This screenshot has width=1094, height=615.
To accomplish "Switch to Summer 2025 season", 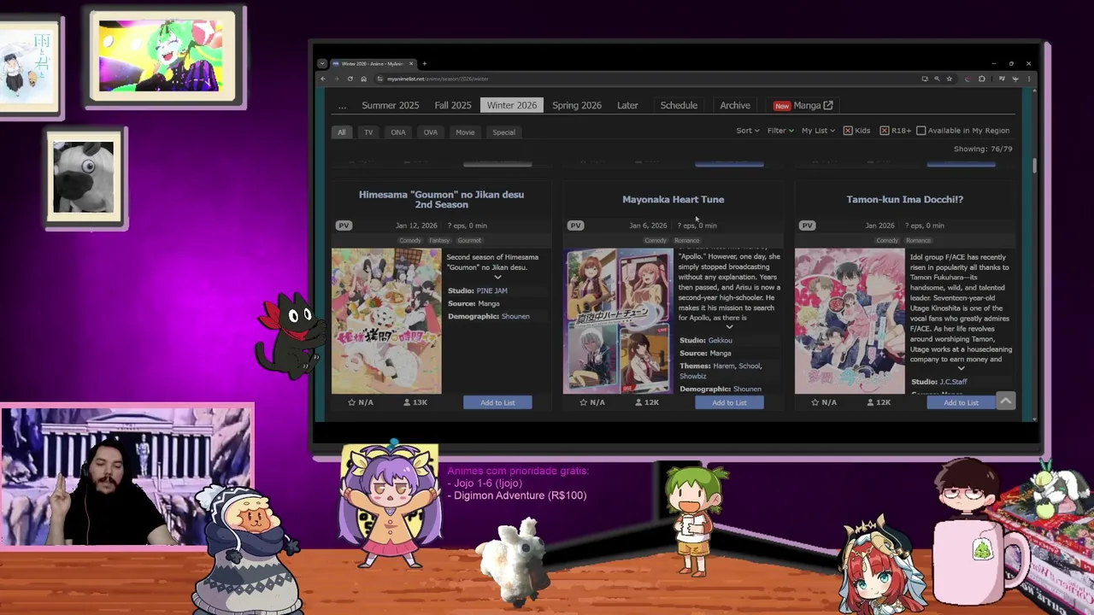I will (390, 105).
